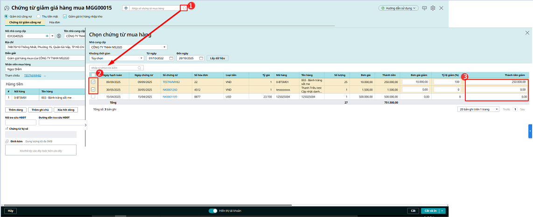Click the green plus to add supplier

click(47, 36)
